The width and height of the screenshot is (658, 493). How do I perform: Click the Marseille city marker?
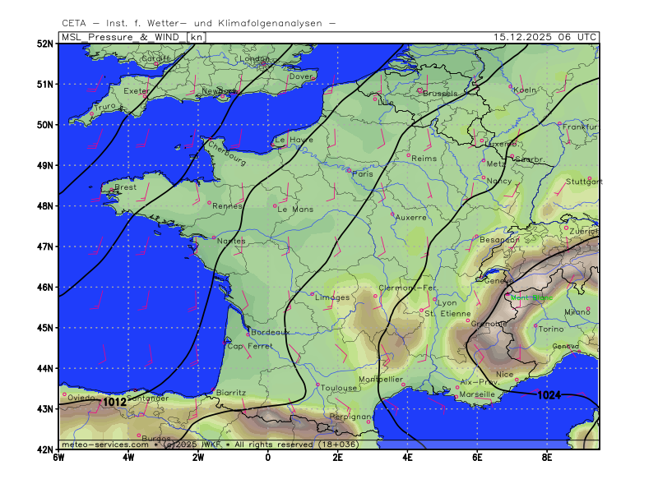456,398
